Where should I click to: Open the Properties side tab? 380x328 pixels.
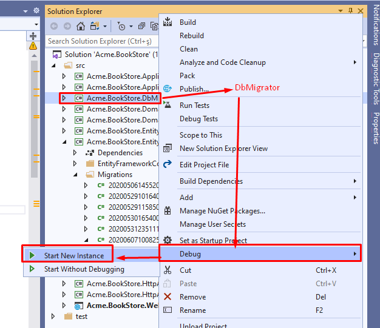tap(376, 127)
